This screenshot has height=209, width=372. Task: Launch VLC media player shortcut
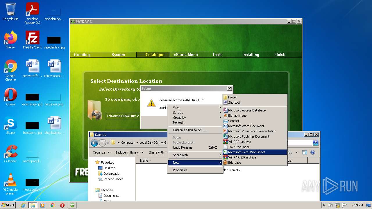10,184
